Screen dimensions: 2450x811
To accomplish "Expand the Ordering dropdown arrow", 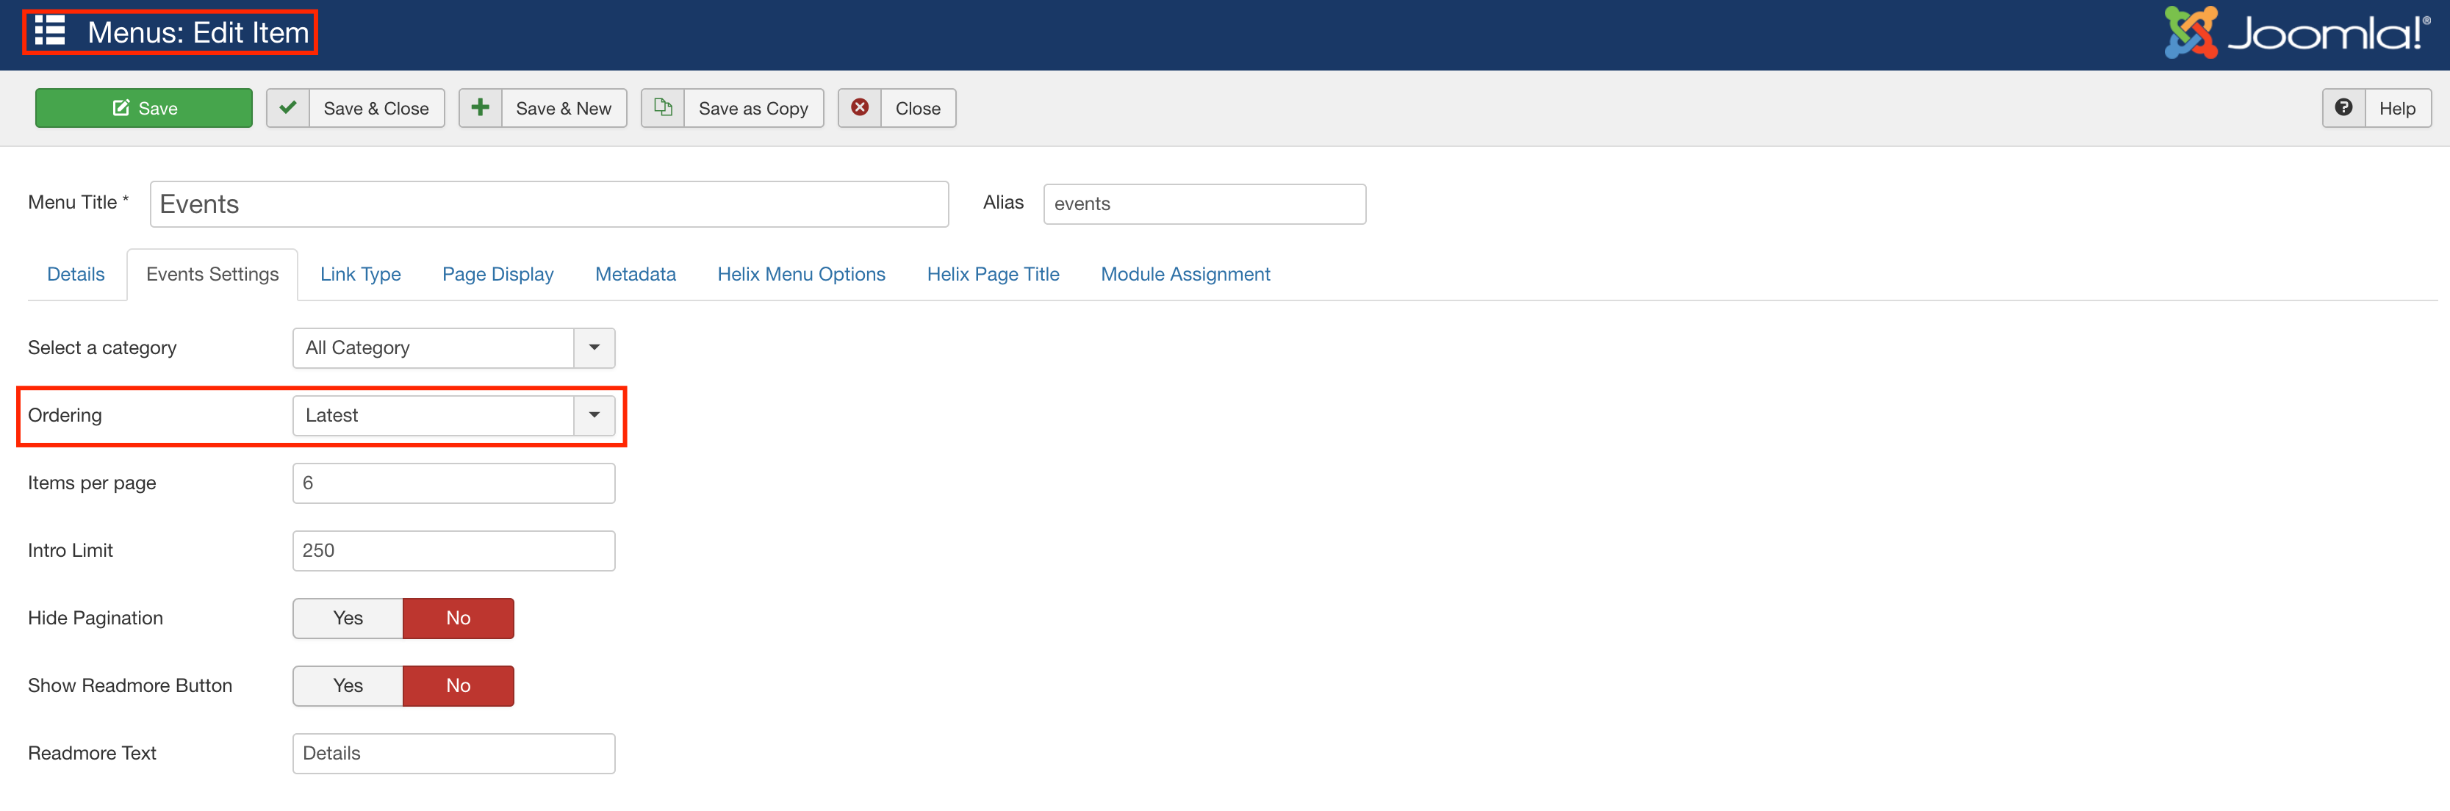I will click(594, 416).
